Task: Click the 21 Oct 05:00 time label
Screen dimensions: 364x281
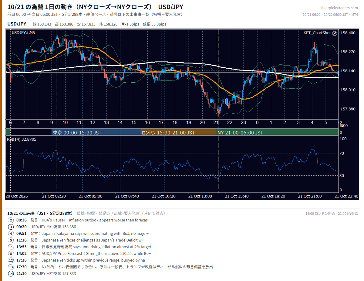Action: pos(90,196)
